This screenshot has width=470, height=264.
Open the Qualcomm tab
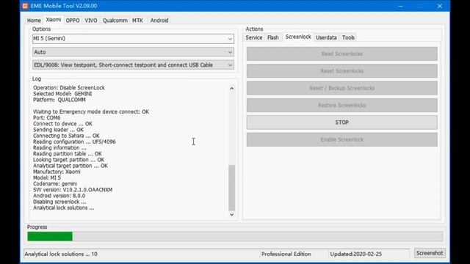tap(115, 21)
